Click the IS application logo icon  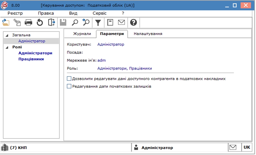4,5
